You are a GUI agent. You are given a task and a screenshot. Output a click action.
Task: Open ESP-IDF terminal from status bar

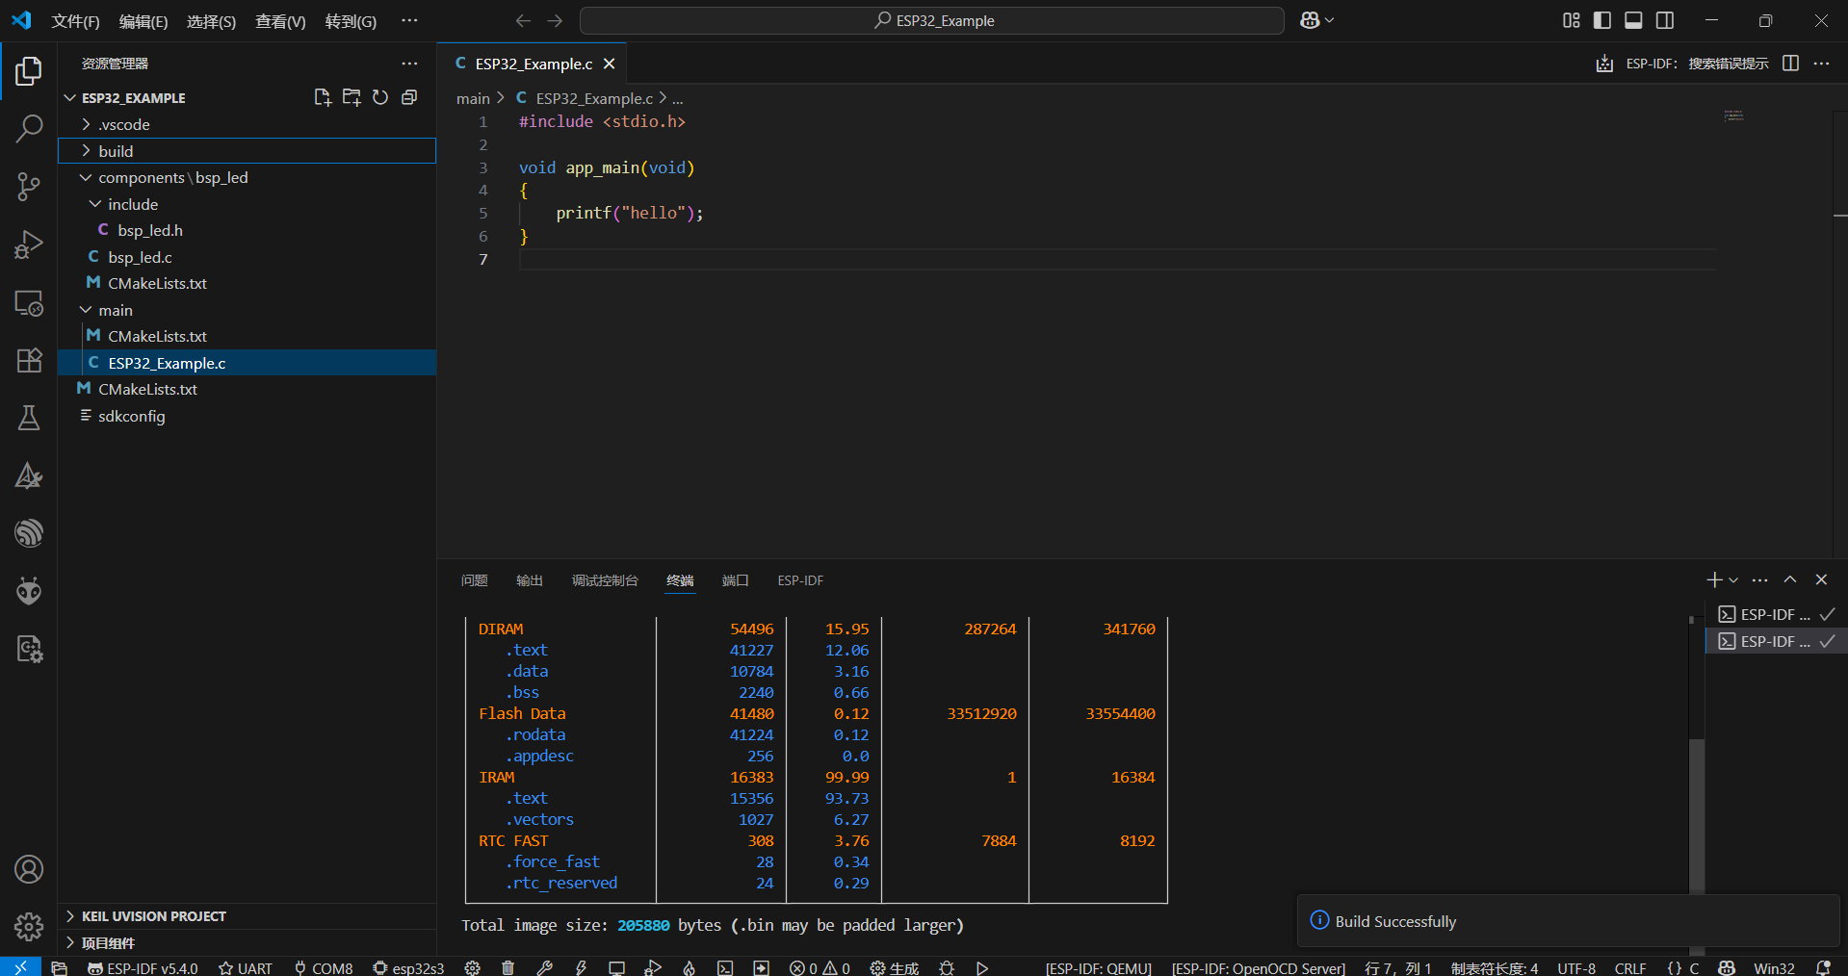click(725, 967)
